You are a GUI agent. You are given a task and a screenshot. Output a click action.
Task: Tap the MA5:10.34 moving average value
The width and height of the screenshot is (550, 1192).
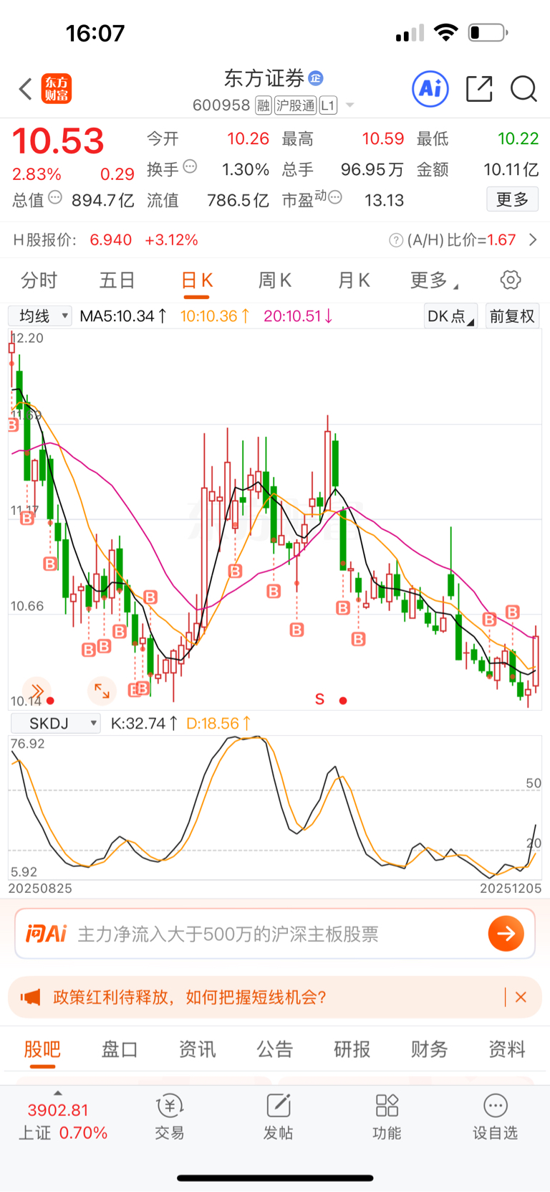(x=123, y=316)
